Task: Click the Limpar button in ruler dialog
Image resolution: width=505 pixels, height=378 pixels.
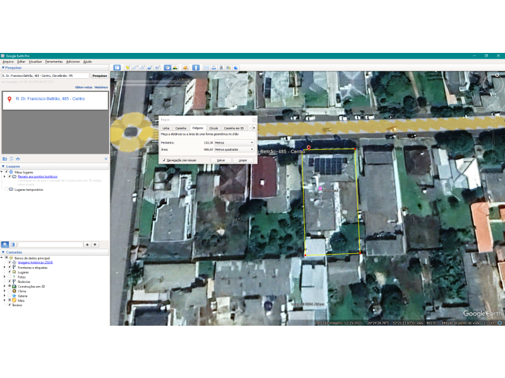Action: (243, 160)
